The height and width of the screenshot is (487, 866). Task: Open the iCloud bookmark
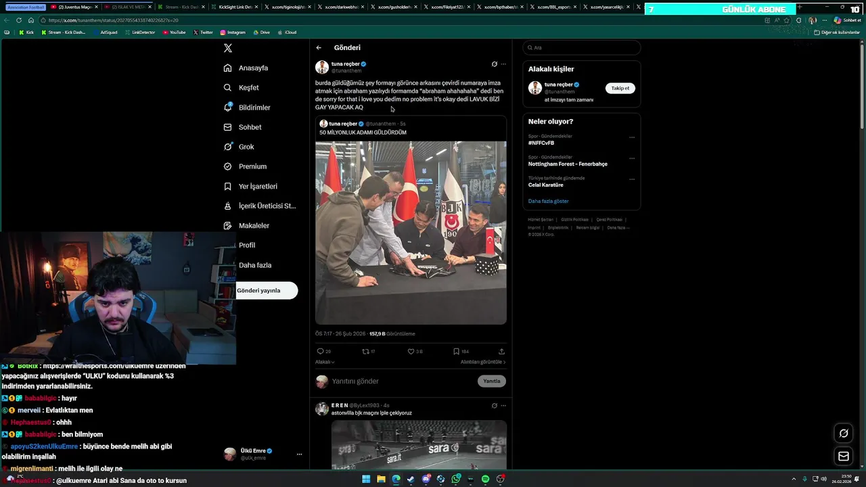287,32
